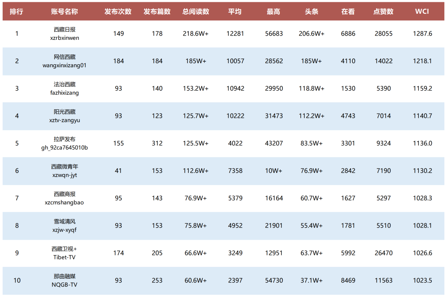Select the 阳光西藏 xztv-zangyu account

point(65,116)
